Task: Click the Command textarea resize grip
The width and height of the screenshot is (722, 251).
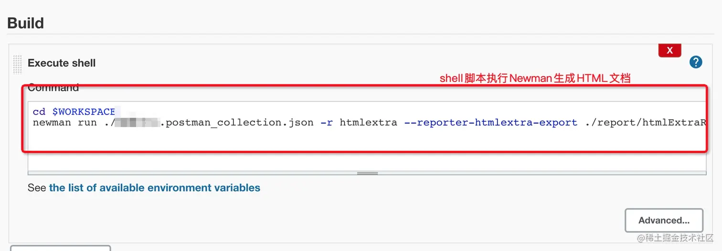Action: click(367, 173)
